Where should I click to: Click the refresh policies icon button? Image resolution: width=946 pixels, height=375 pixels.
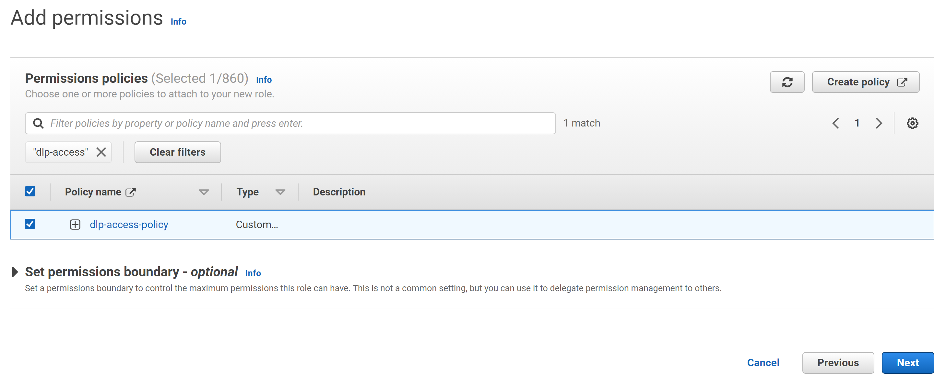pyautogui.click(x=786, y=82)
